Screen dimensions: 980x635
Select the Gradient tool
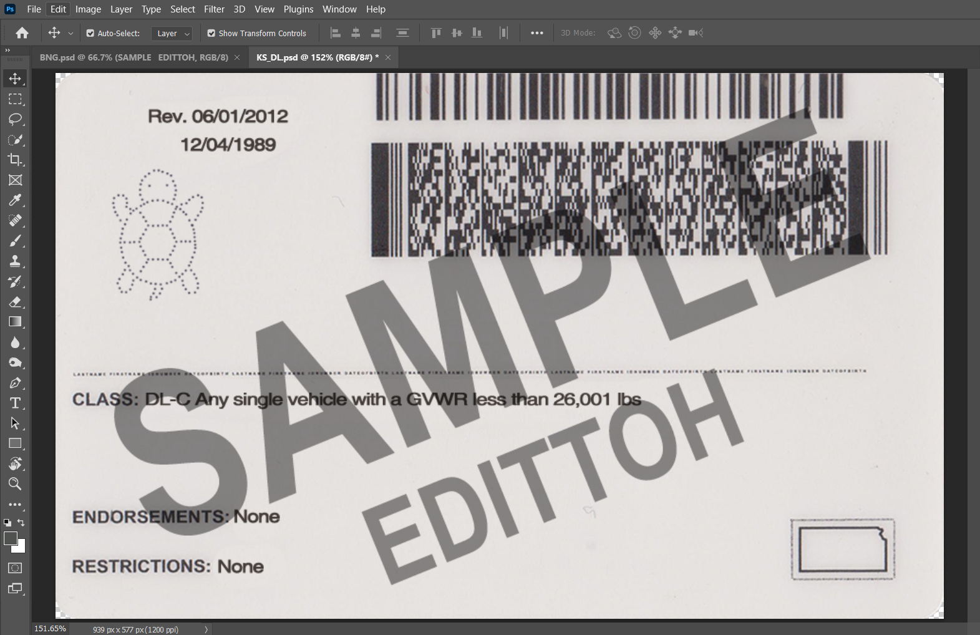[15, 322]
